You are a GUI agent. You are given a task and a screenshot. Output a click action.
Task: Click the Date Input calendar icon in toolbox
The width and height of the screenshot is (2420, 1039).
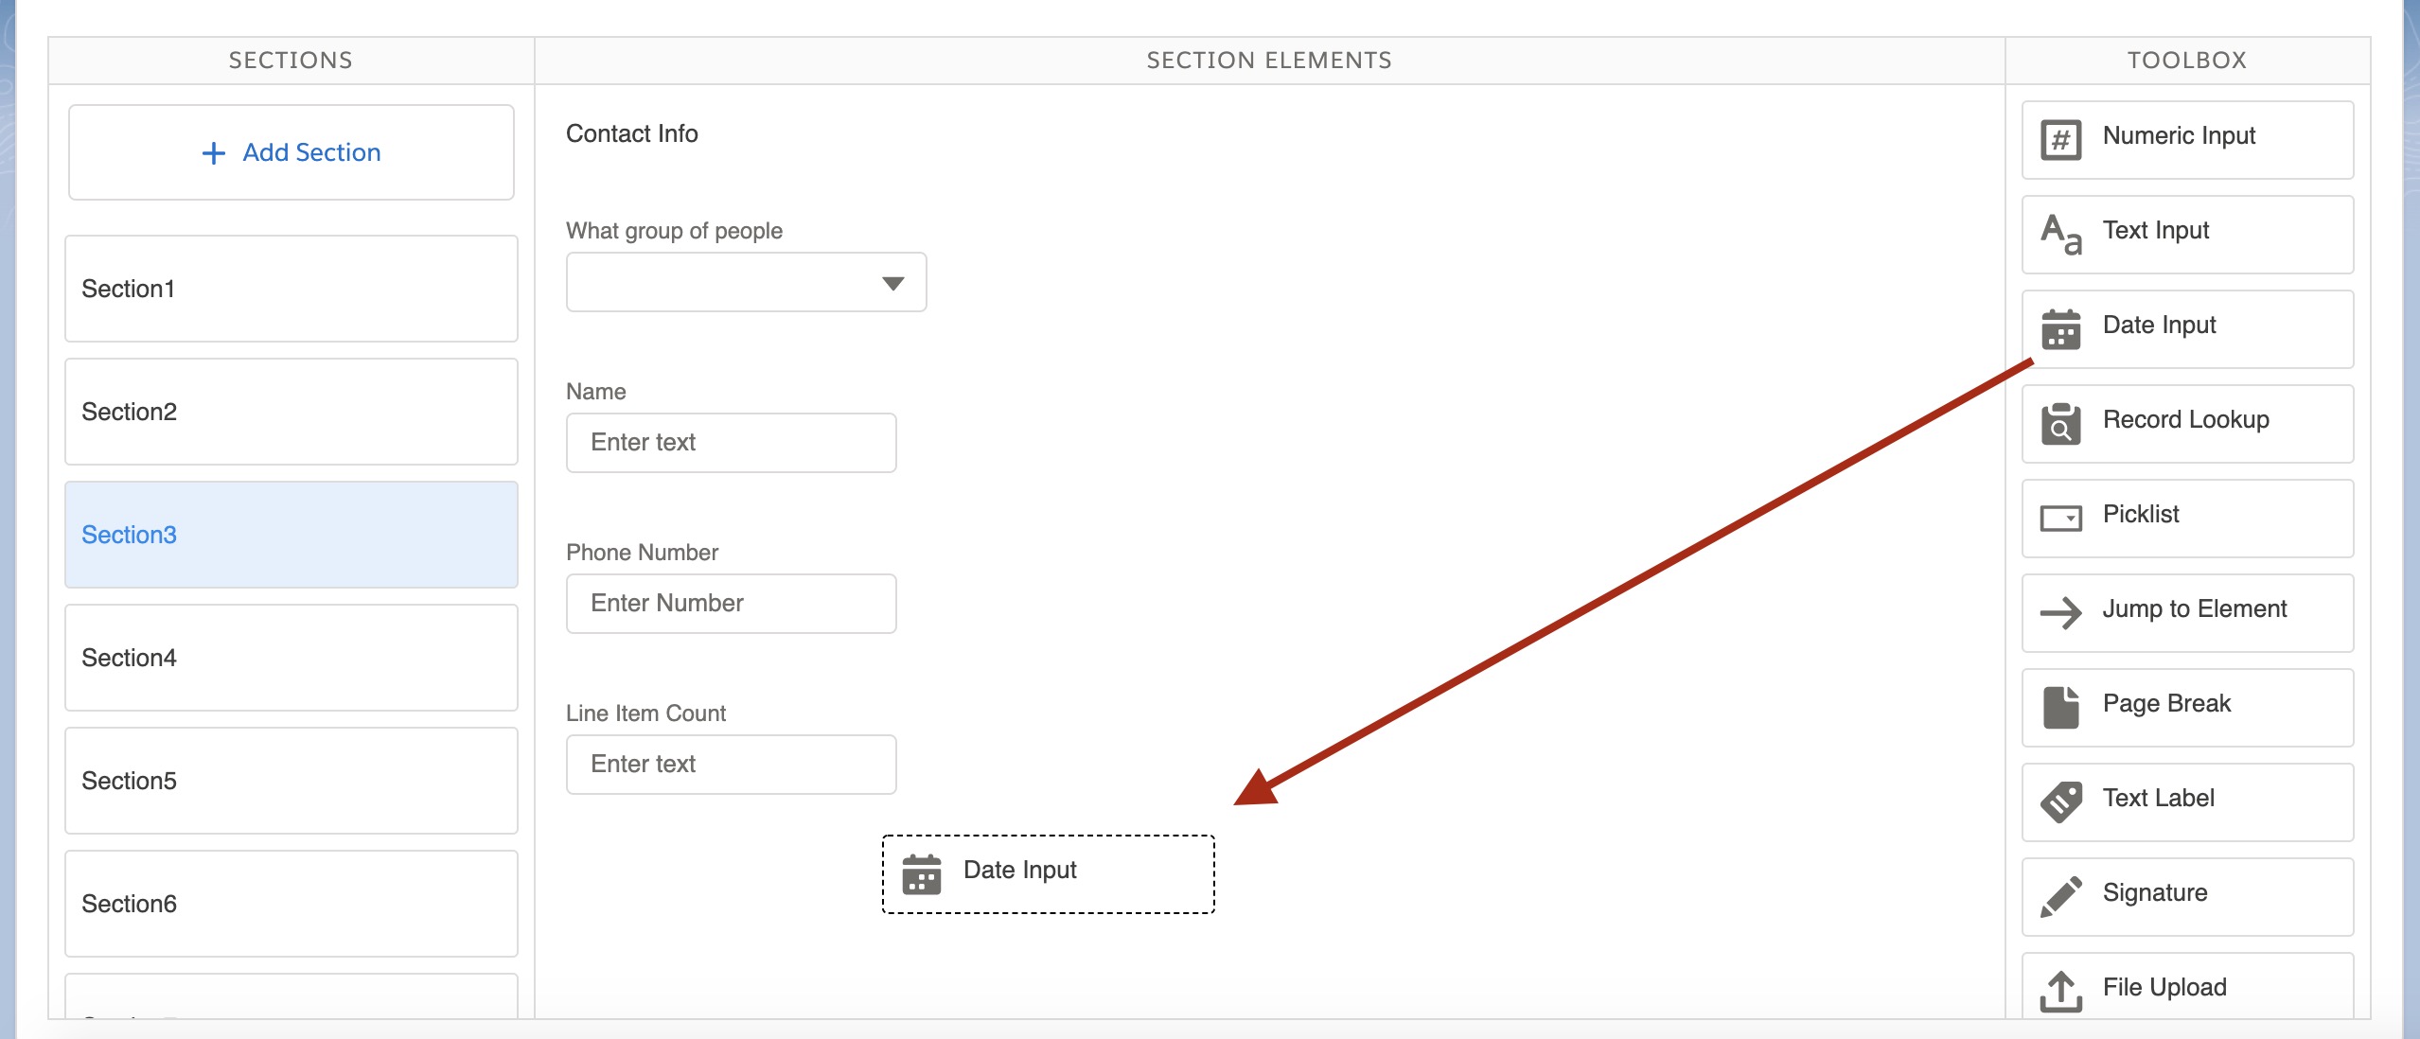2060,329
